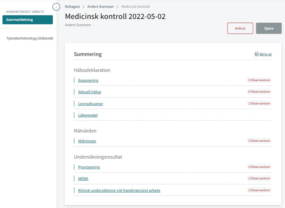
Task: Open the Exponering section link
Action: 88,80
